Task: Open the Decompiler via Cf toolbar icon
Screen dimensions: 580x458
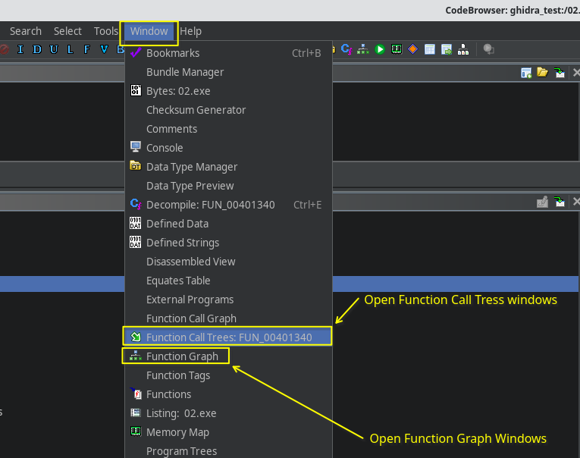Action: click(346, 49)
